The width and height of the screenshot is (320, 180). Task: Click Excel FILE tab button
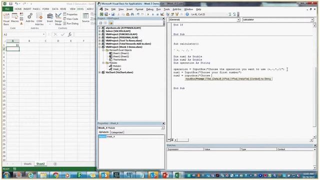[x=7, y=9]
